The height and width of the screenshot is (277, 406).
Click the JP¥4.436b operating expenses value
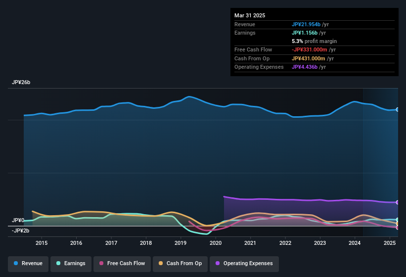(x=305, y=67)
